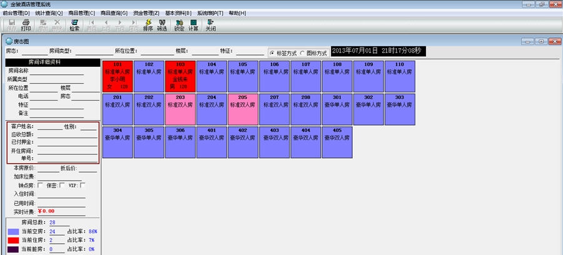Open the 资金管理[Z] menu
The image size is (563, 255).
(146, 13)
